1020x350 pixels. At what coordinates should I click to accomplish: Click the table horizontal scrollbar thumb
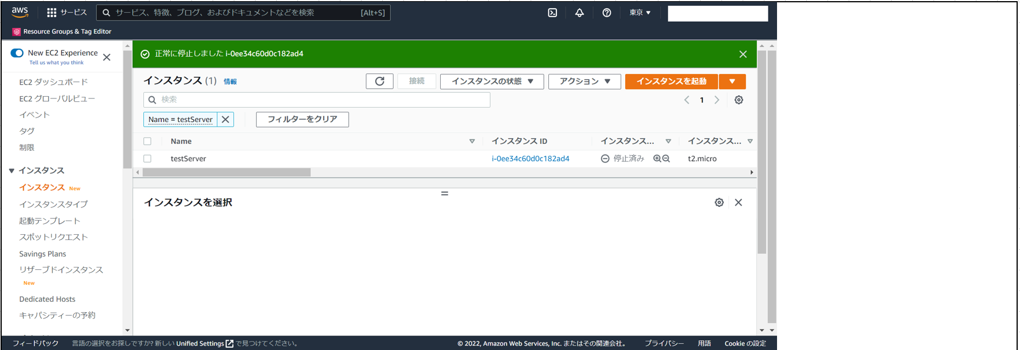coord(226,172)
